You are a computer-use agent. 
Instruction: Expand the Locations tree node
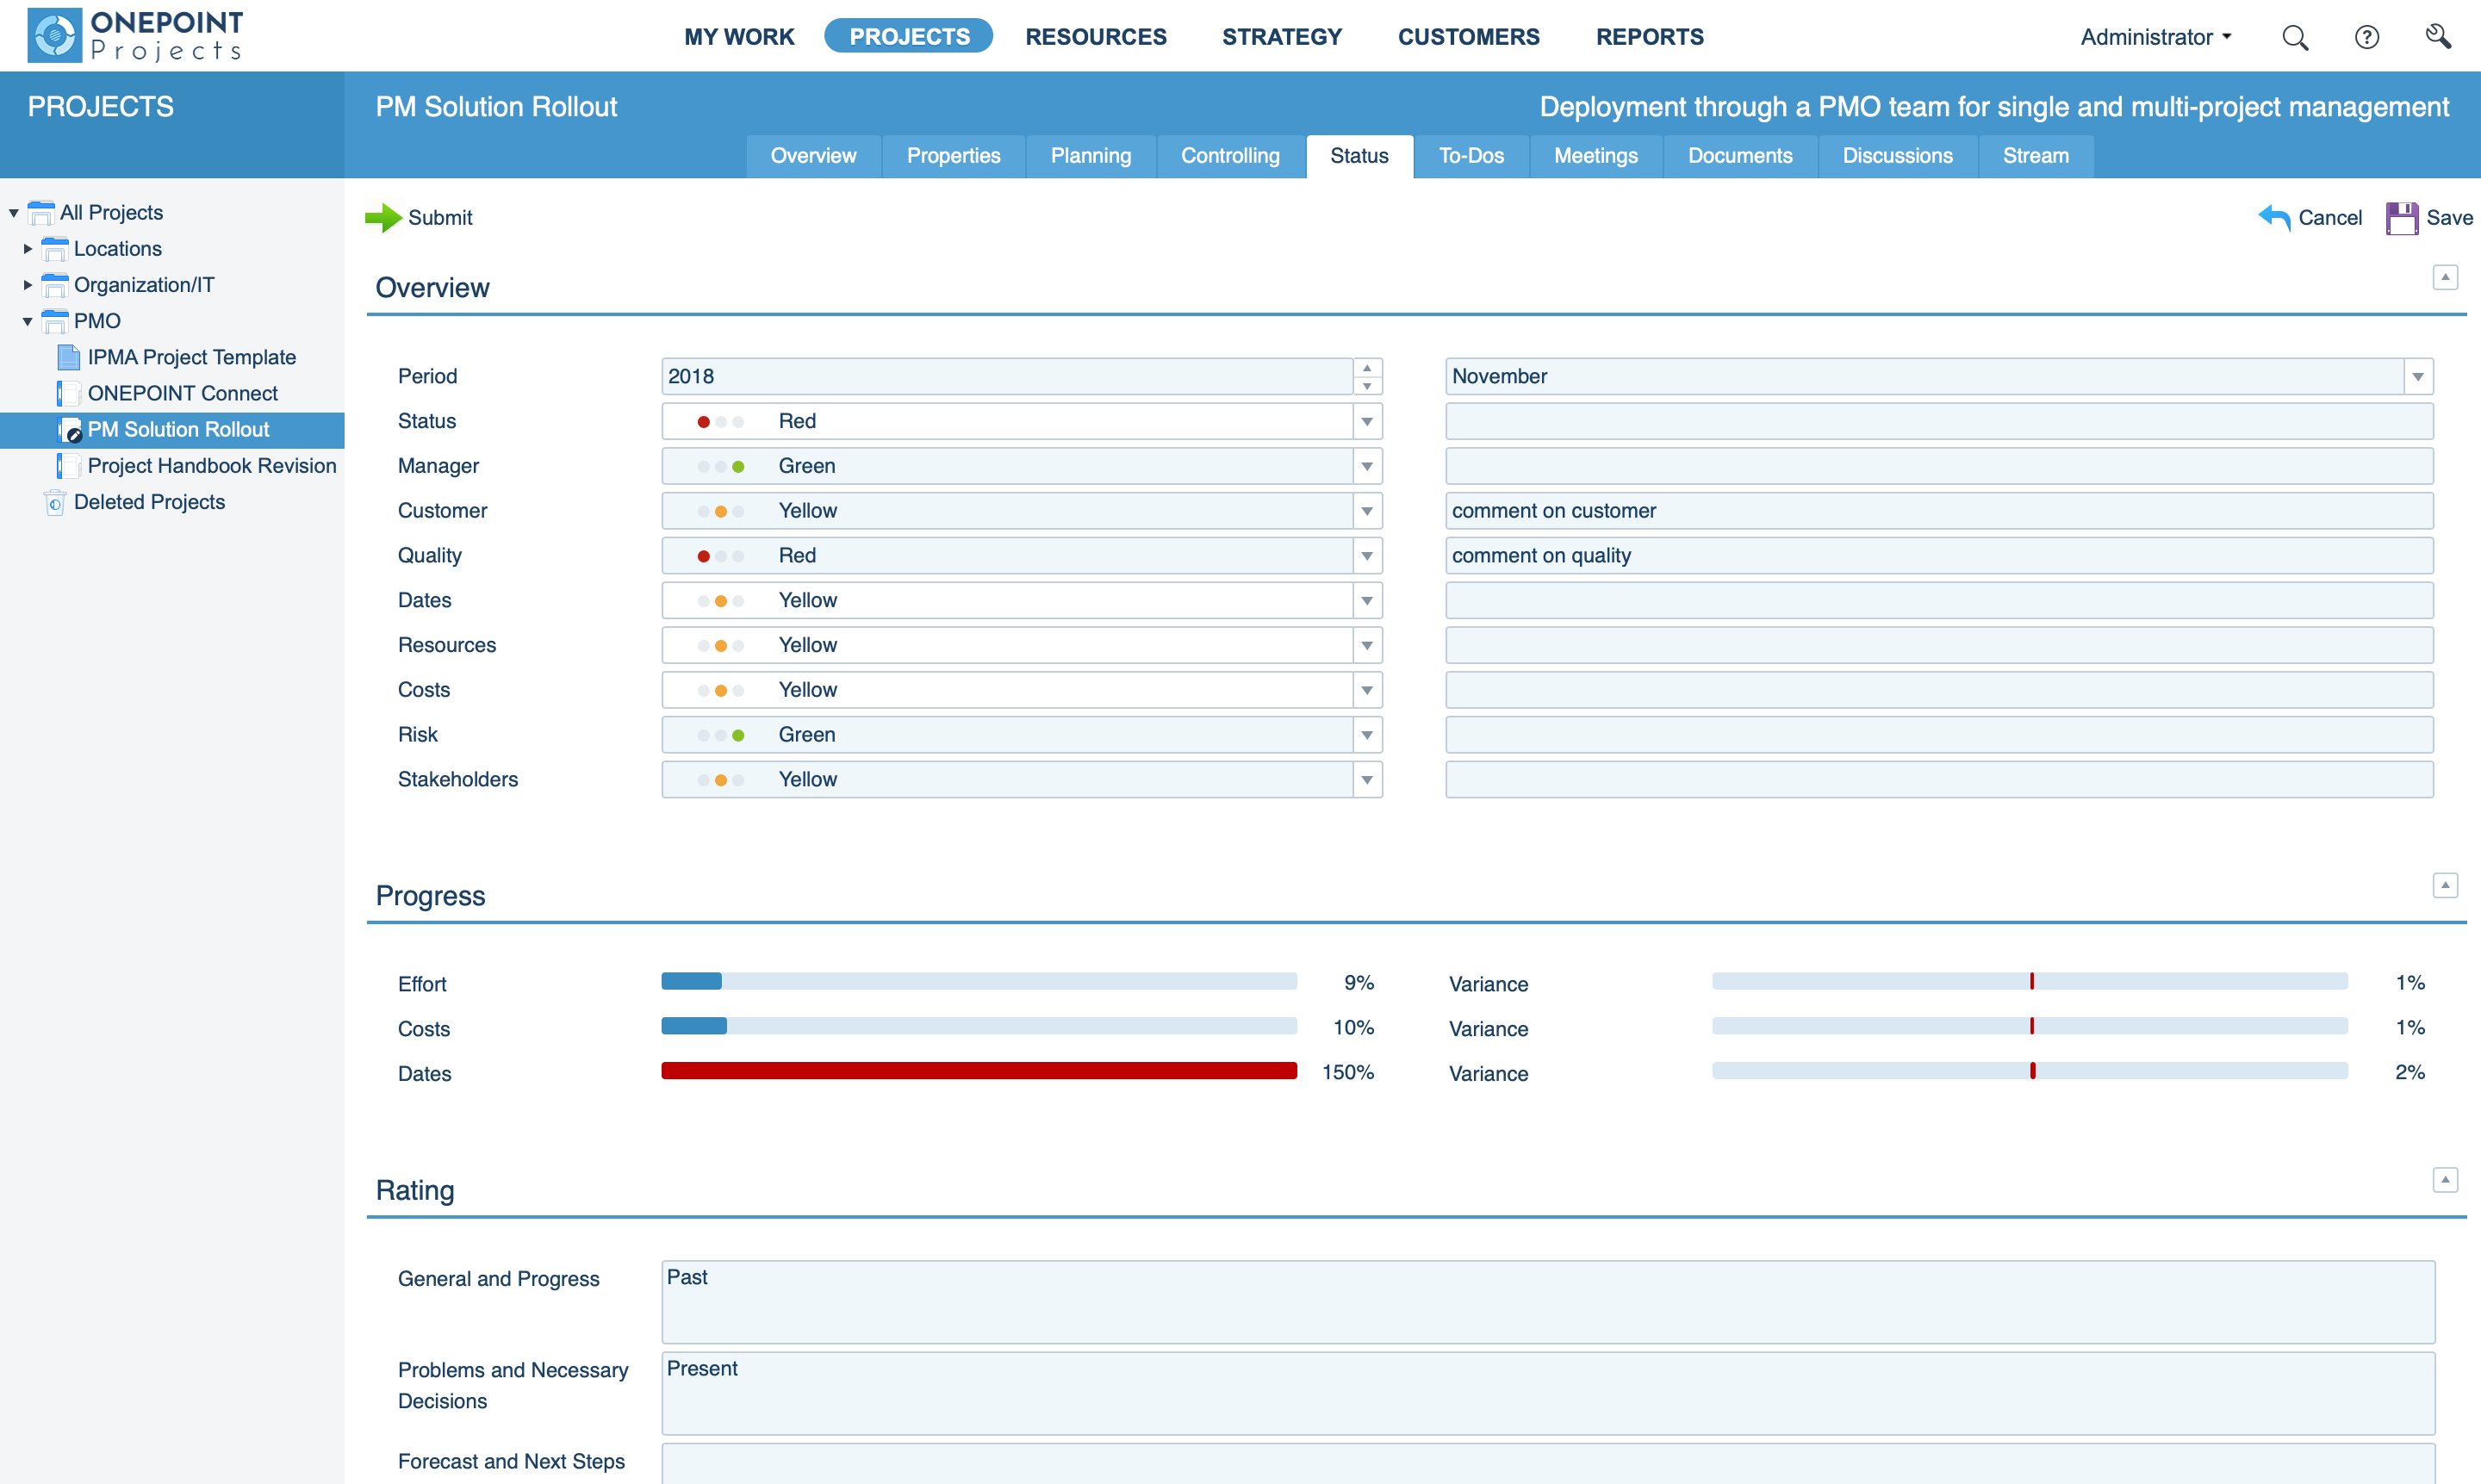[x=28, y=249]
